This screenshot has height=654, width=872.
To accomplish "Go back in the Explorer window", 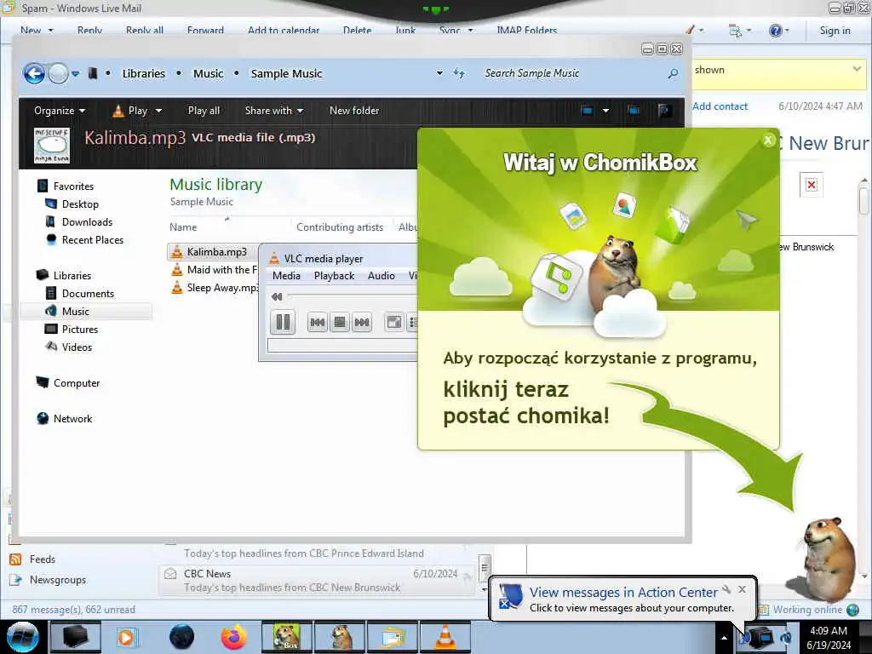I will click(x=34, y=73).
